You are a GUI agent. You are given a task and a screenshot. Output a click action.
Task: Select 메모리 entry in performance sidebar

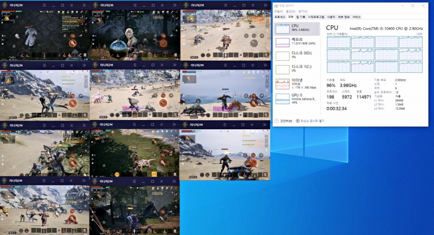[x=297, y=42]
